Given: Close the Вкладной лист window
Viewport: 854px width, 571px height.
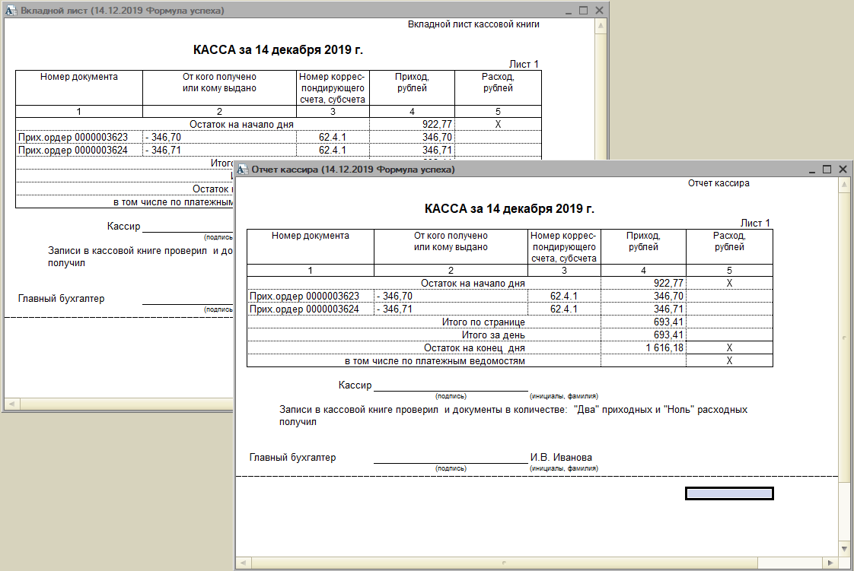Looking at the screenshot, I should point(599,11).
